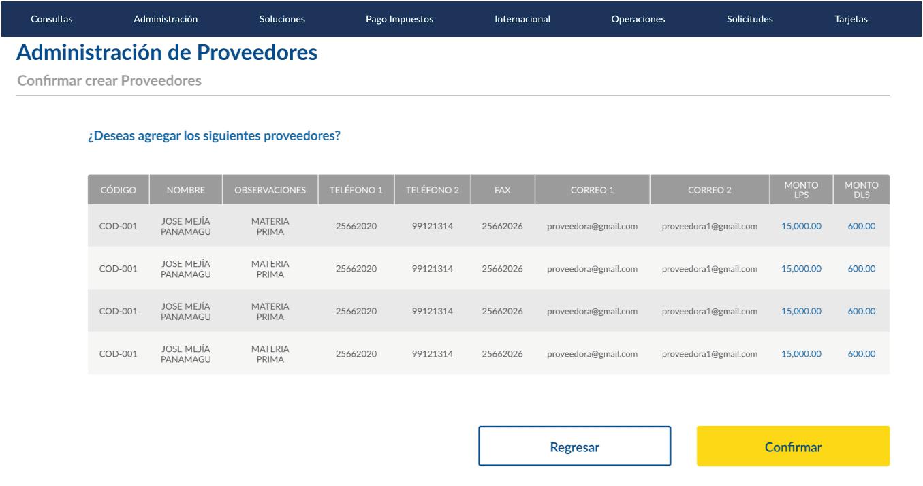Select Pago Impuestos in the navigation bar

[x=399, y=20]
